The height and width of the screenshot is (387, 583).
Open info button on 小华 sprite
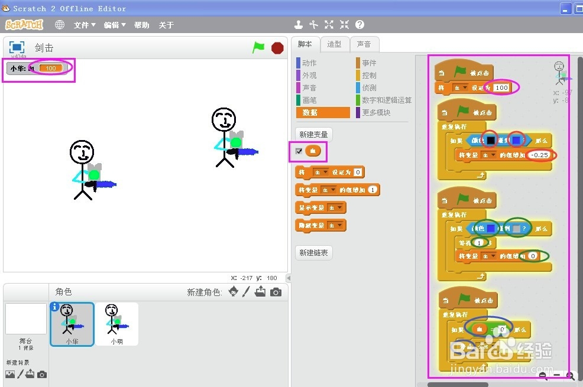54,307
